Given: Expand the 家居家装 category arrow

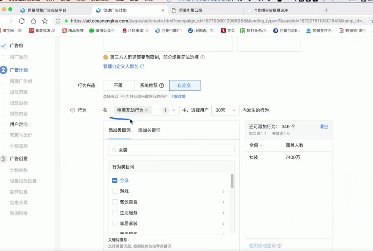Looking at the screenshot, I should click(x=223, y=223).
